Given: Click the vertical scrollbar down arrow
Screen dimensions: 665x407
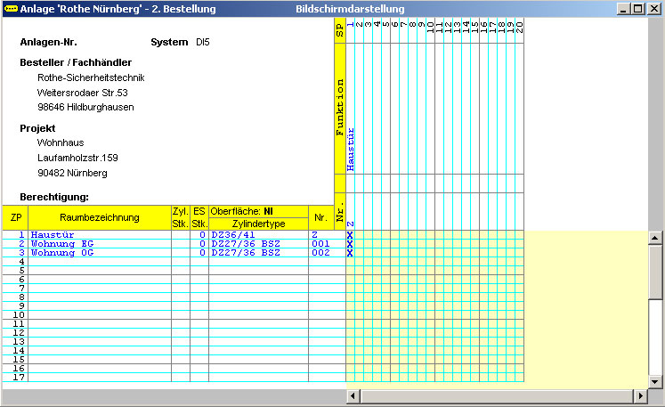Looking at the screenshot, I should [655, 380].
